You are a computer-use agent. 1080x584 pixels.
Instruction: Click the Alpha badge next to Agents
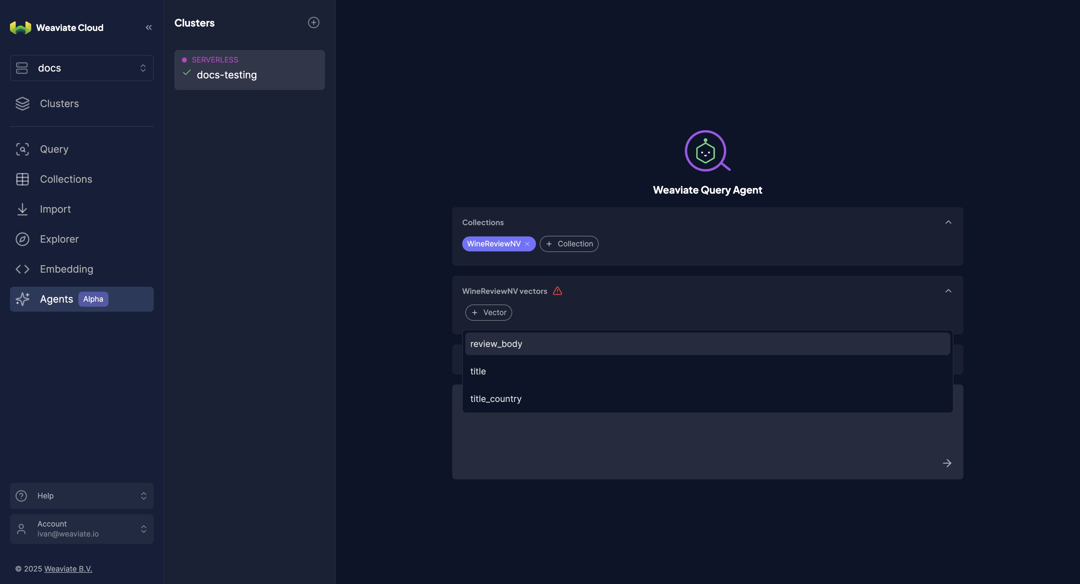[93, 299]
